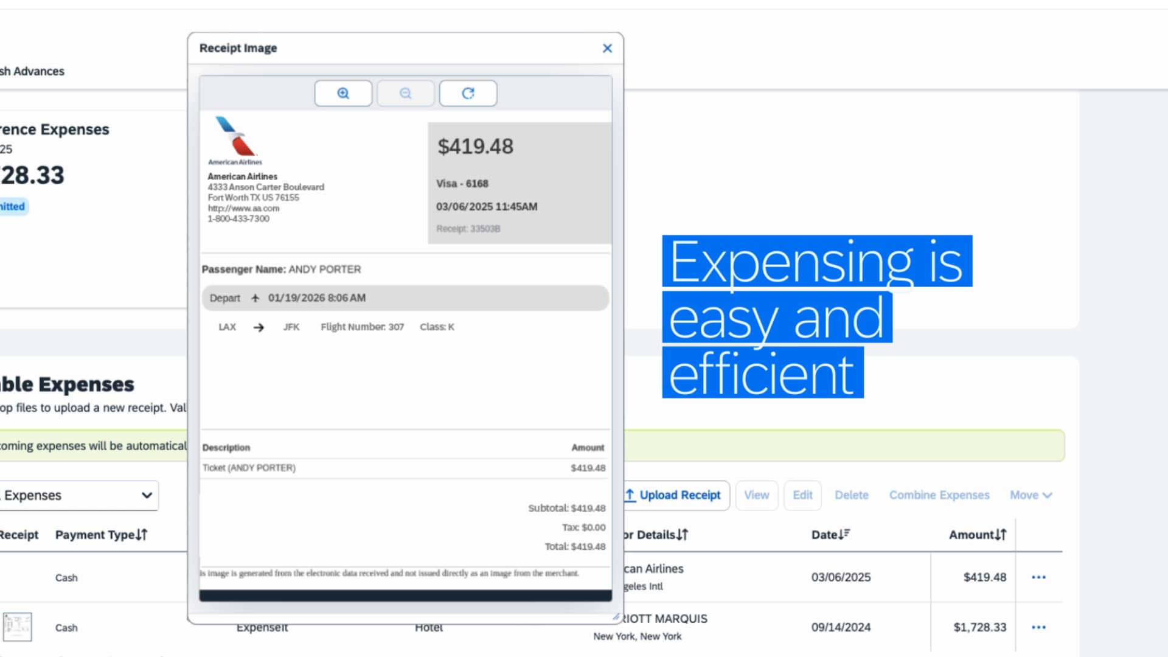
Task: Click the Visa - 6168 payment text
Action: [462, 184]
